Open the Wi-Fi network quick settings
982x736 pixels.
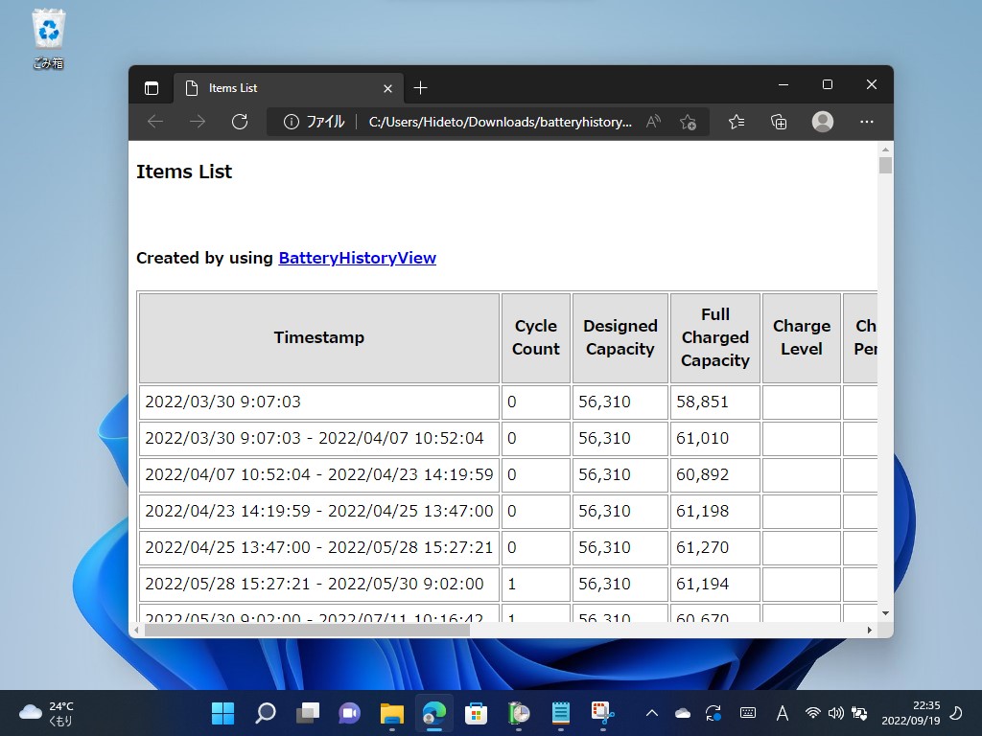point(813,713)
